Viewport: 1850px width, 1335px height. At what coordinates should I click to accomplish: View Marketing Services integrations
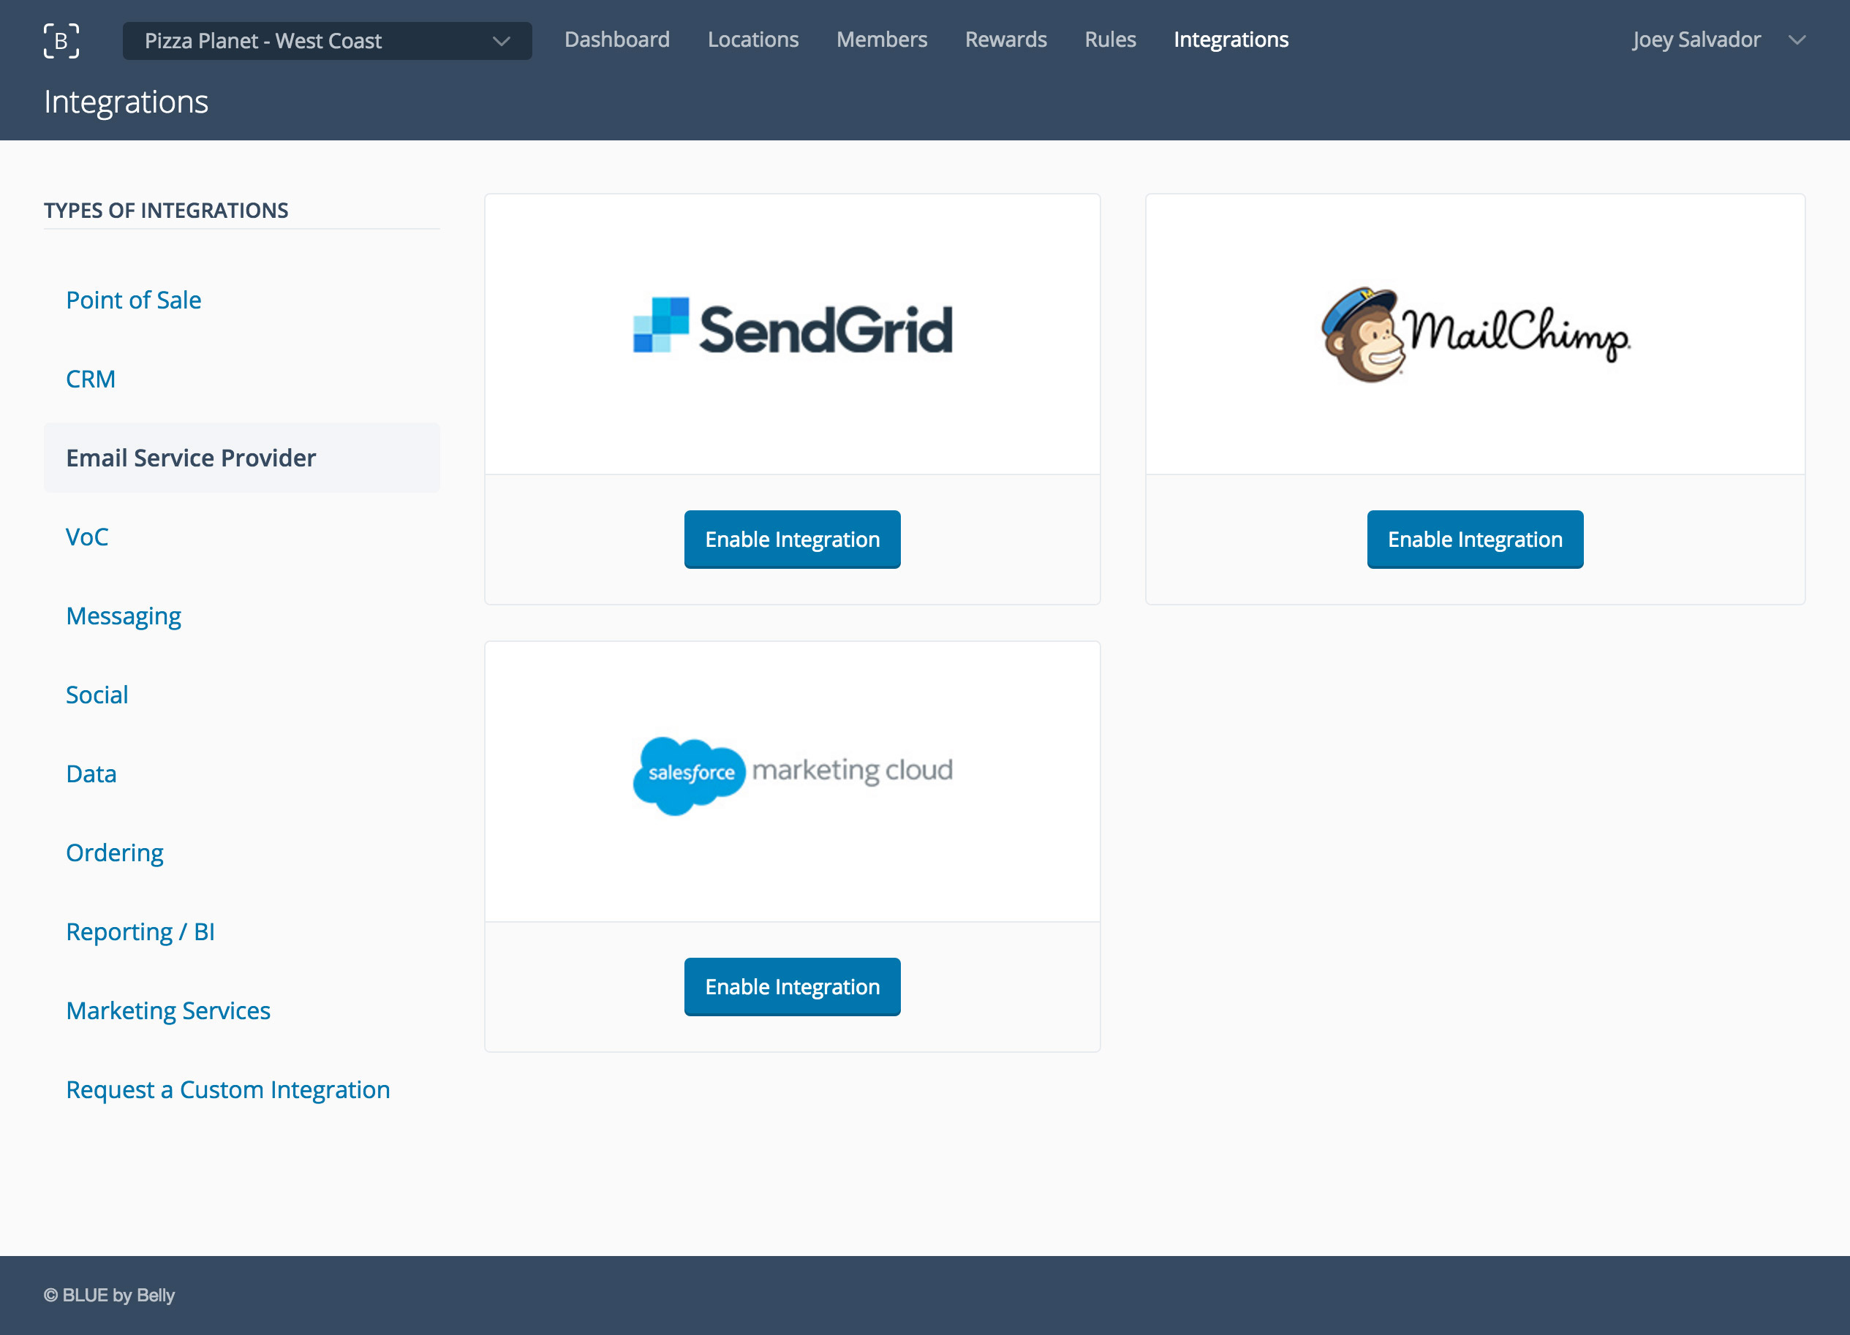pos(168,1010)
